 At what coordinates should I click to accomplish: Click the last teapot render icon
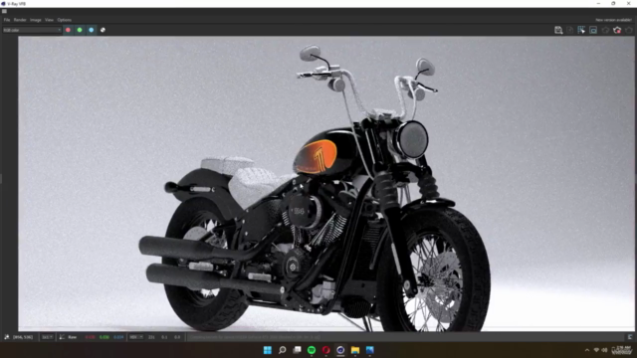(x=629, y=30)
